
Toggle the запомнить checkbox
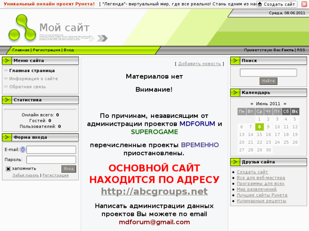[8, 169]
